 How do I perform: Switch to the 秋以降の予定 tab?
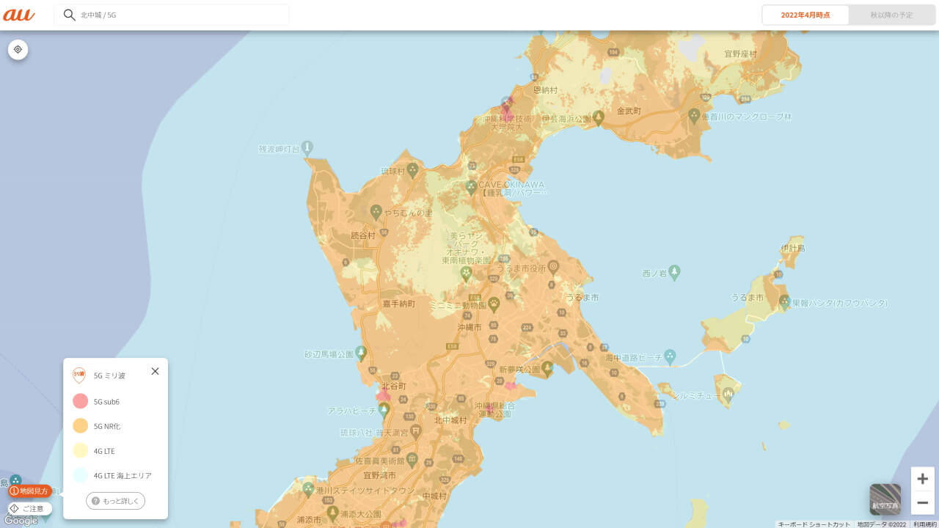[x=891, y=15]
